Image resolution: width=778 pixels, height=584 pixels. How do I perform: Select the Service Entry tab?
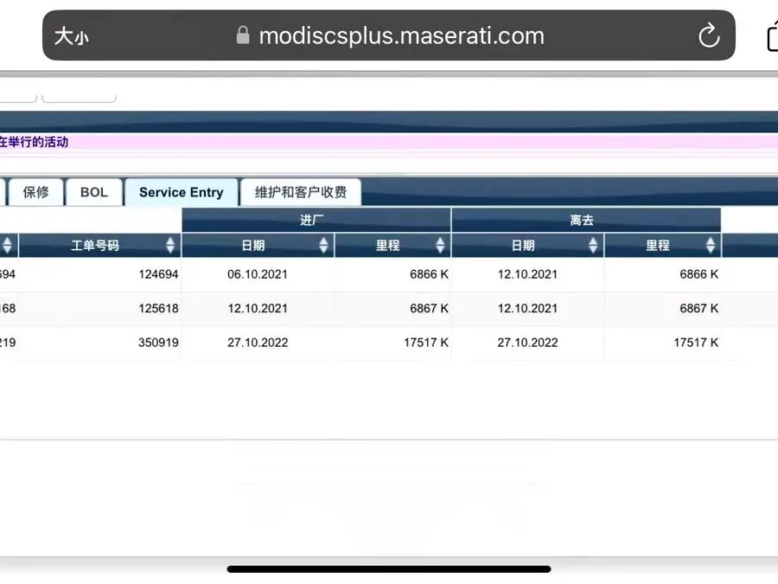point(181,192)
